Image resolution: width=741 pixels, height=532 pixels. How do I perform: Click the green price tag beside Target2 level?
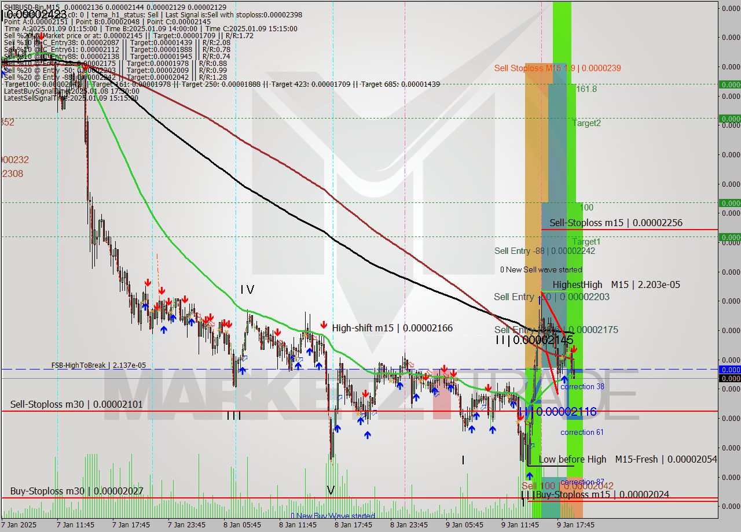(729, 119)
